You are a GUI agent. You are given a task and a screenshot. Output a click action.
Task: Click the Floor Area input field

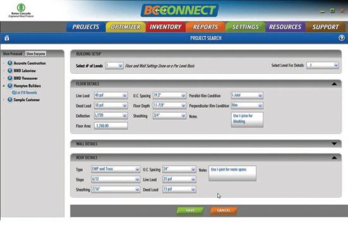pos(111,126)
